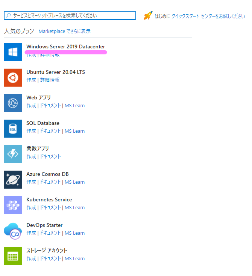This screenshot has width=252, height=276.
Task: Select the Azure Cosmos DB title text
Action: tap(47, 174)
